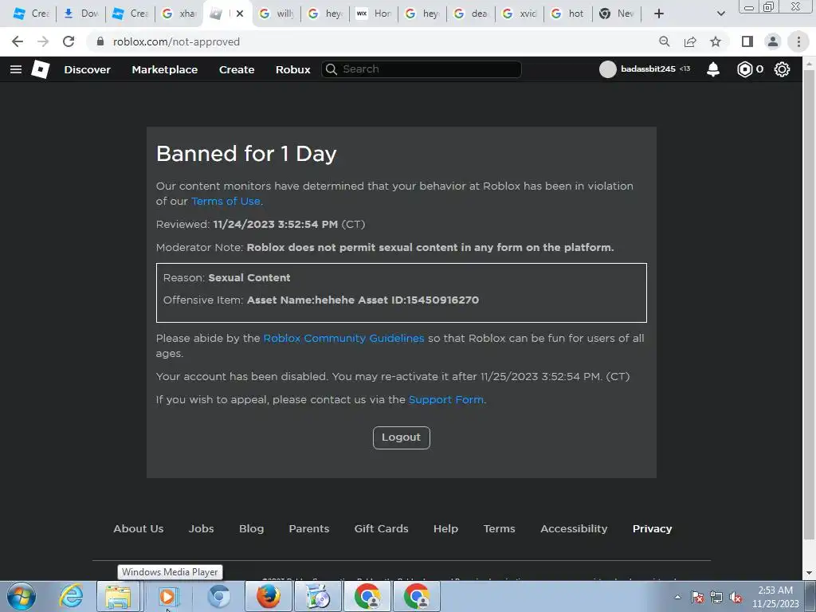The image size is (816, 612).
Task: Open the Chrome zoom magnifier icon
Action: tap(664, 41)
